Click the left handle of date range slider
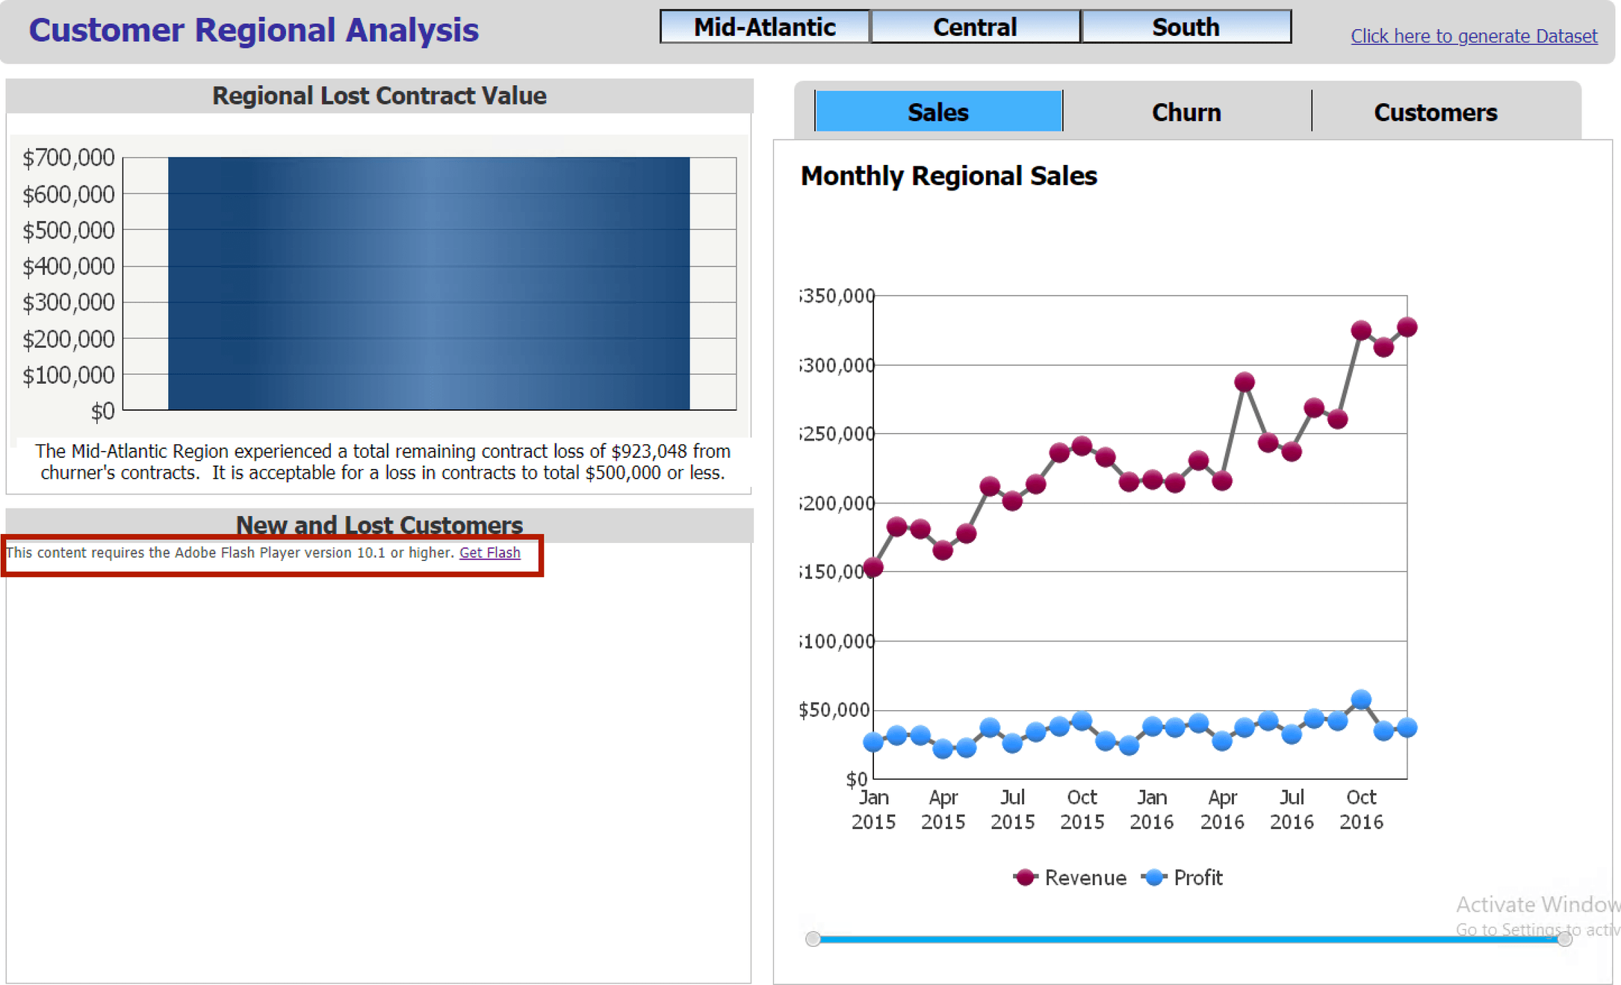1621x985 pixels. point(813,939)
